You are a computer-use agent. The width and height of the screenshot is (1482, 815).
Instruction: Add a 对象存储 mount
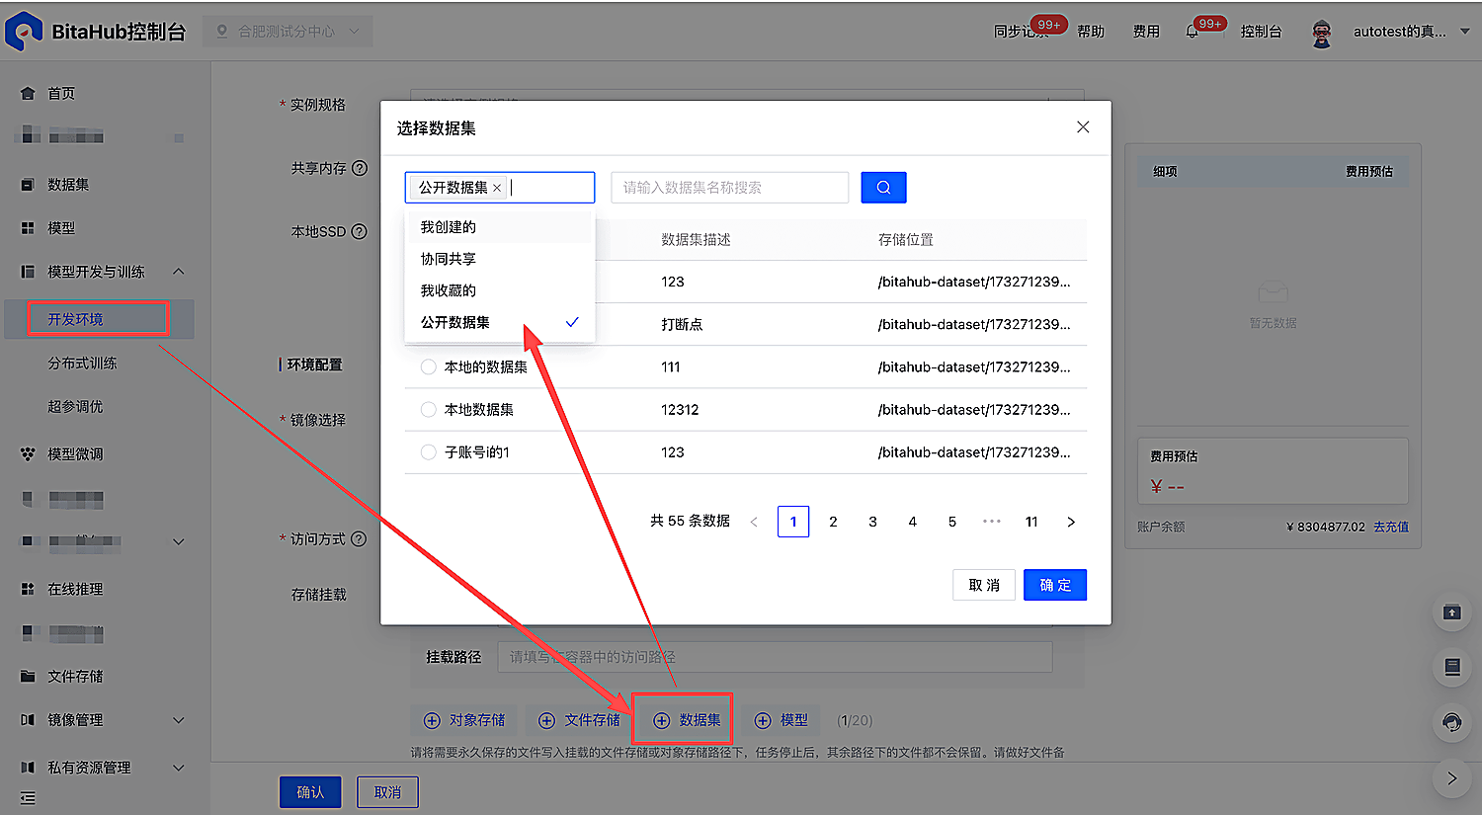(x=464, y=720)
